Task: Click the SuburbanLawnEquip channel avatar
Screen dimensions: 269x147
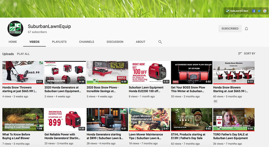Action: (x=15, y=29)
